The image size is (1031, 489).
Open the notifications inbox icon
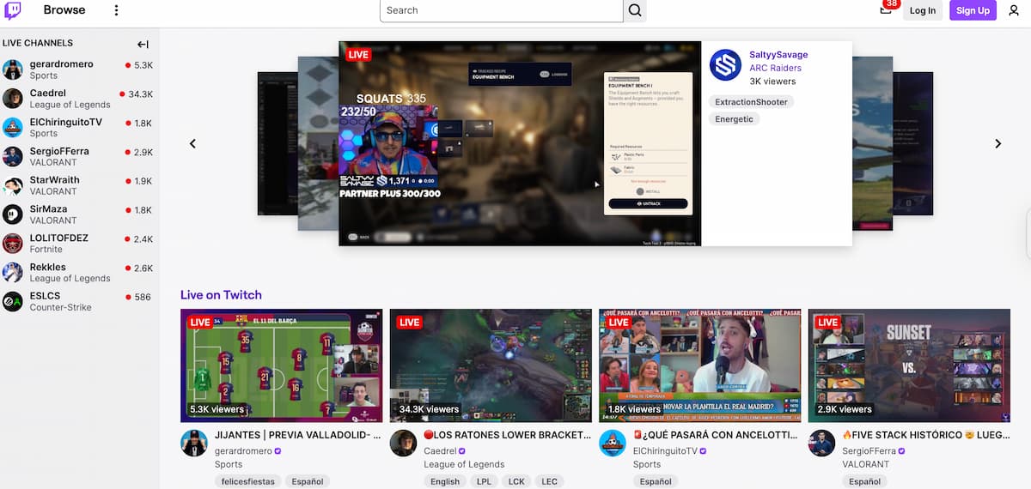(x=886, y=10)
